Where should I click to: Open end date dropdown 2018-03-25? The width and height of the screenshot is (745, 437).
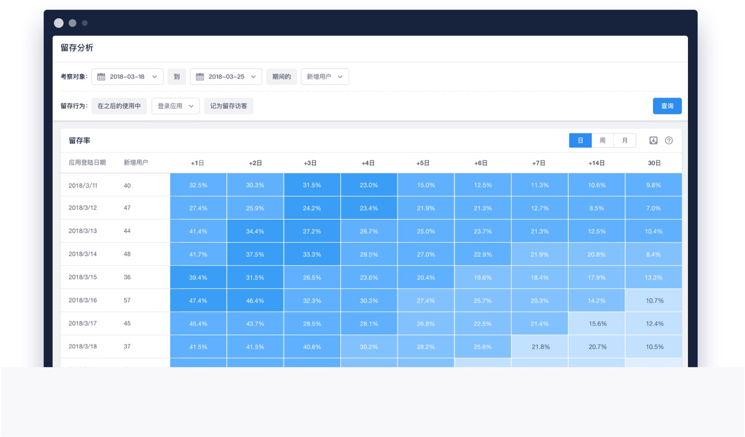(x=226, y=76)
